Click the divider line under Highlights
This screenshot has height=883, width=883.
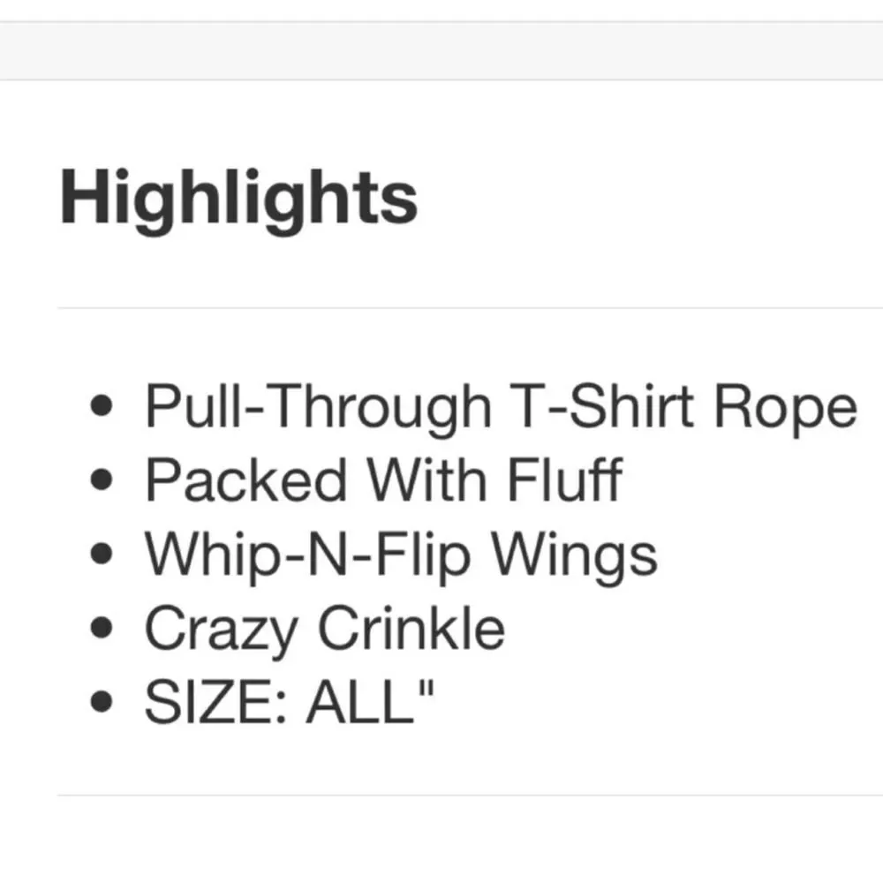(470, 308)
